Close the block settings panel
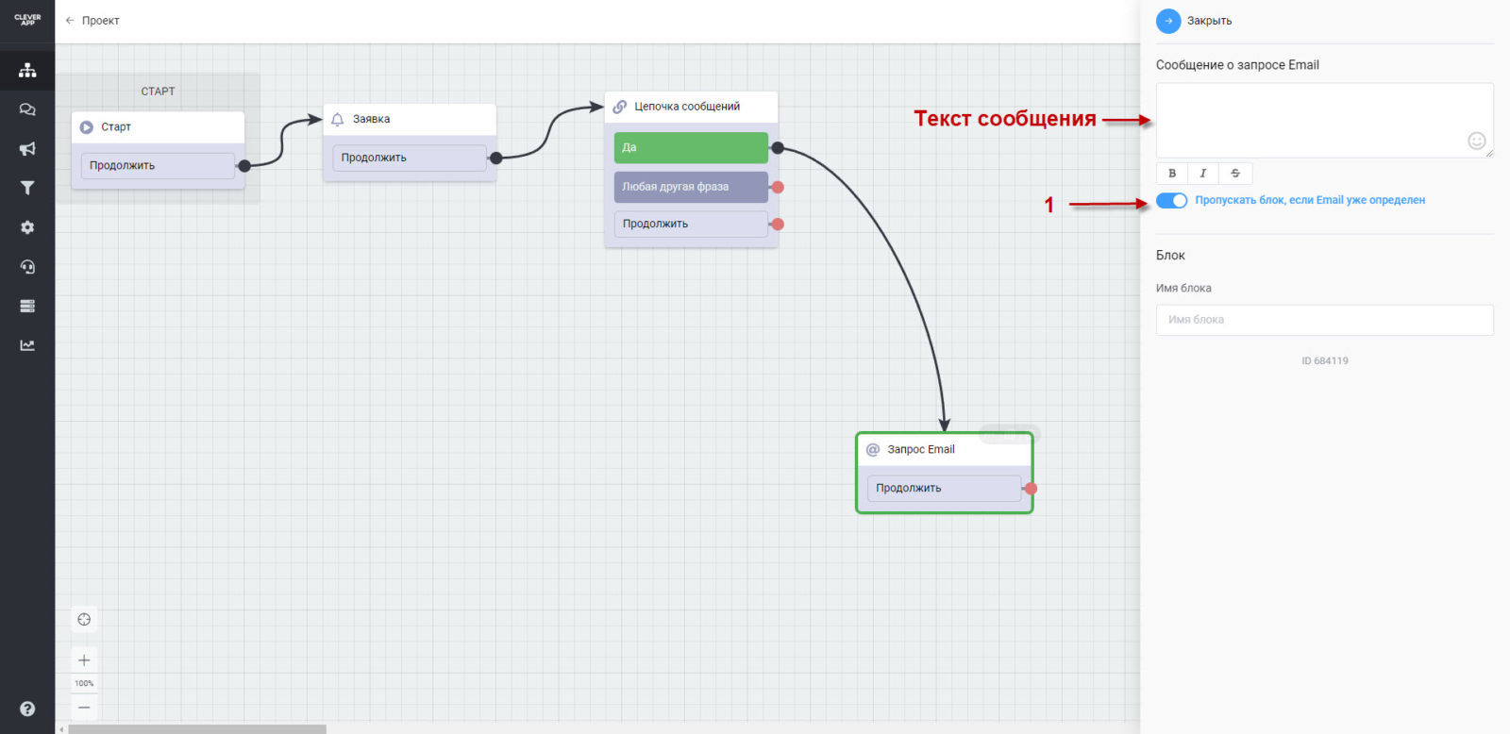Screen dimensions: 1510x734 (1168, 21)
